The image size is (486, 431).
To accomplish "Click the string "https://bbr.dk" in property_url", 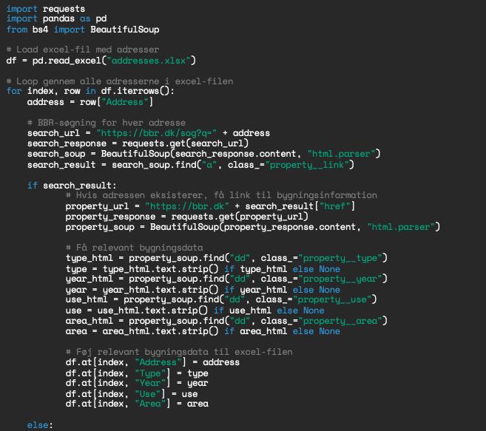I will 187,206.
